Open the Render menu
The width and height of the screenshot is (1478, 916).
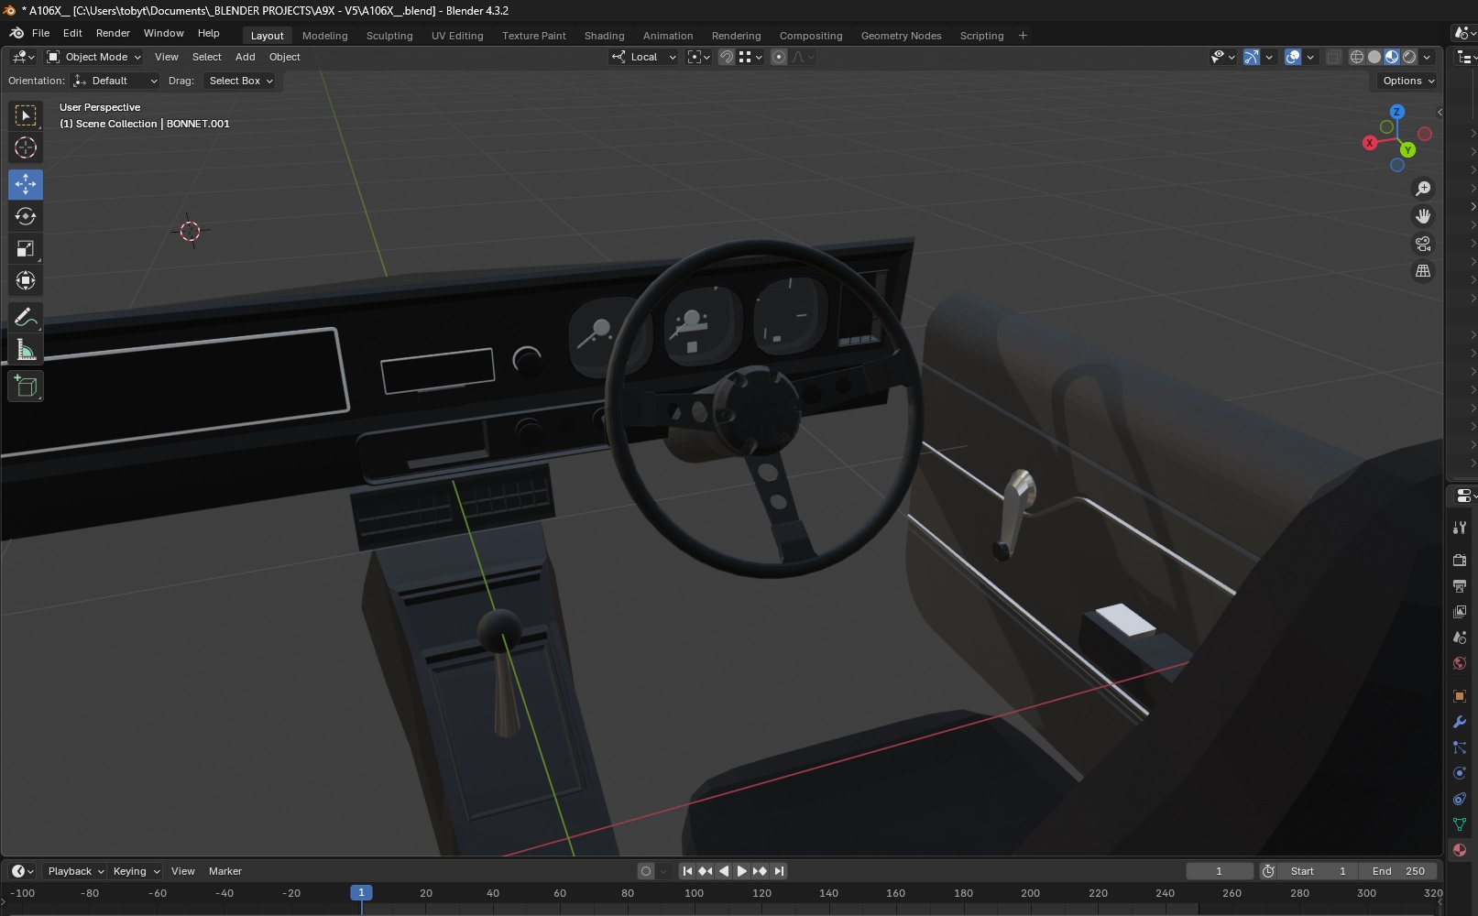click(113, 33)
